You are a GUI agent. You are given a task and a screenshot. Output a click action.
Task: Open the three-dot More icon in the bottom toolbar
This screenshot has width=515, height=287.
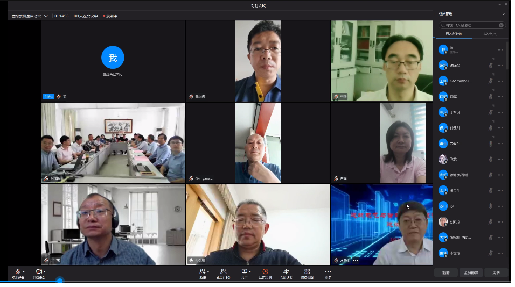coord(328,272)
